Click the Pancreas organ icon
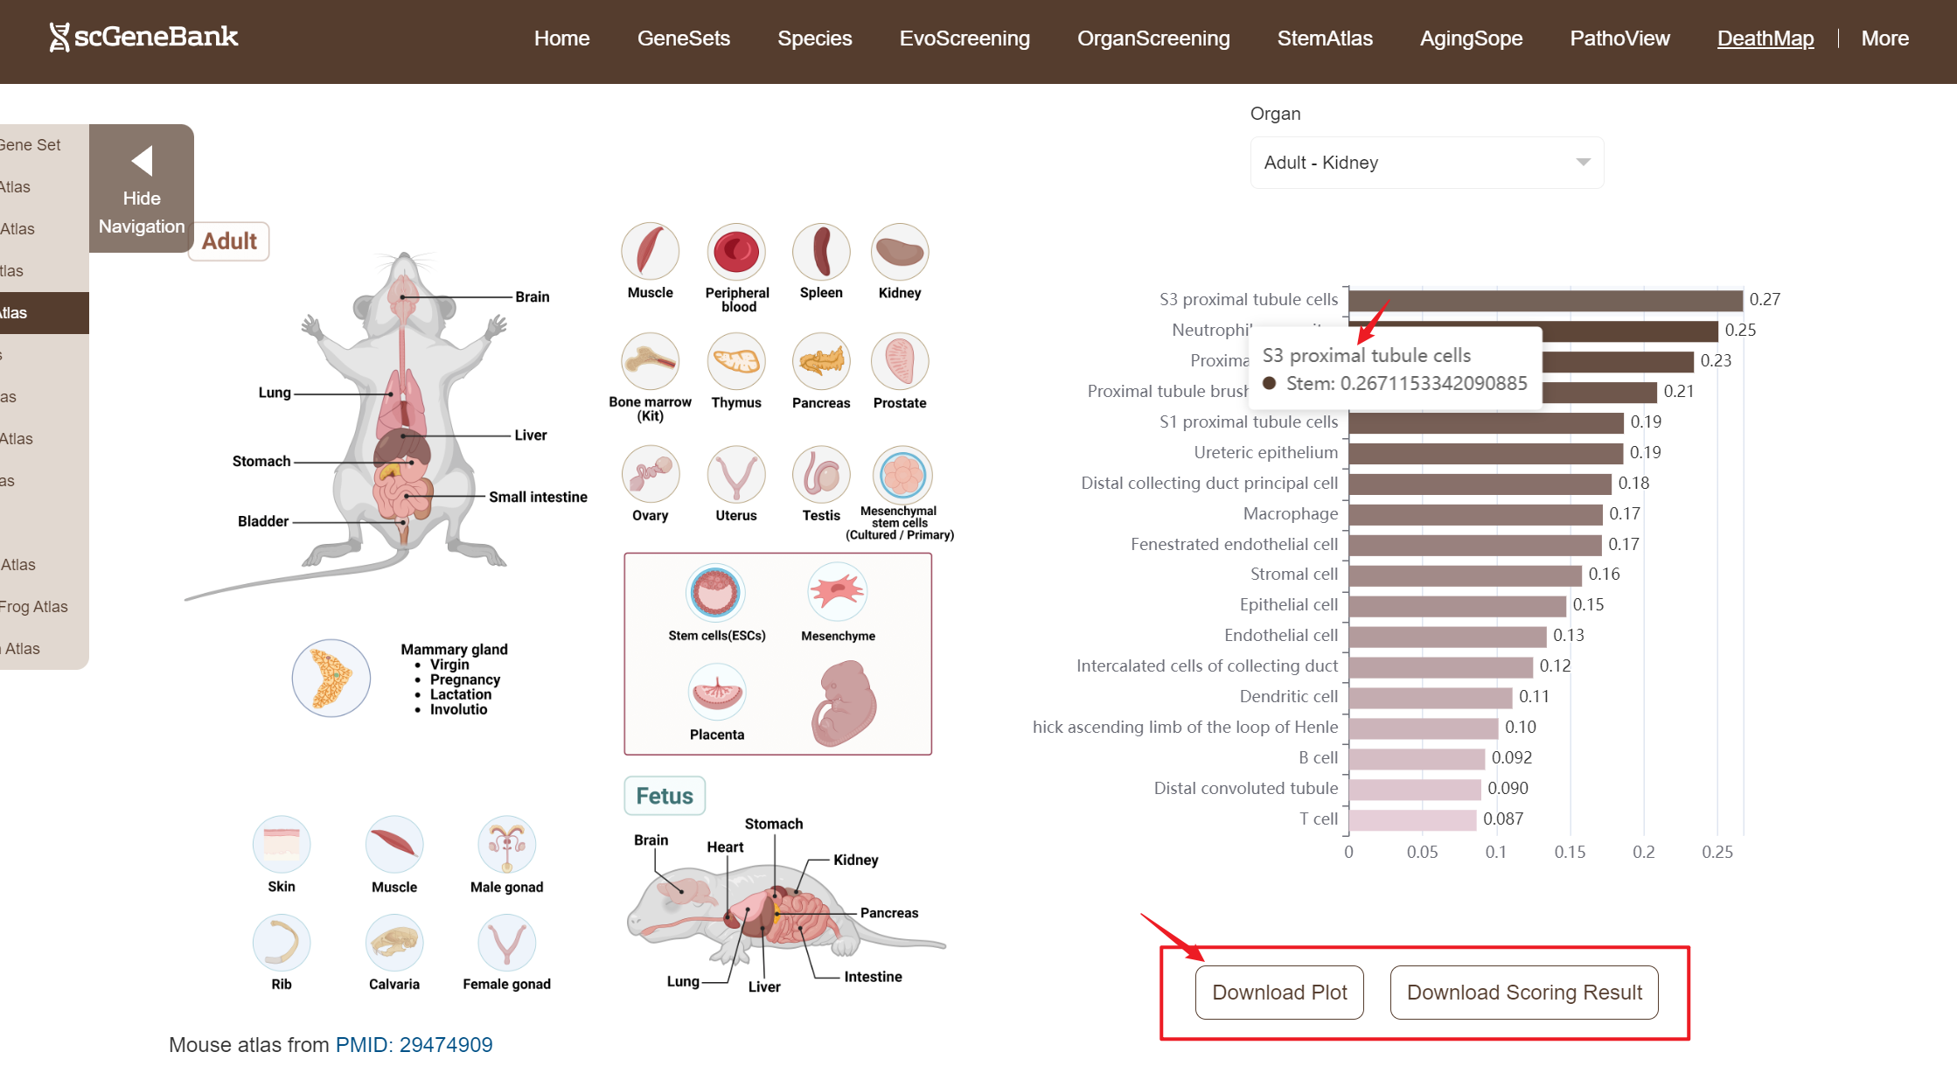The width and height of the screenshot is (1957, 1073). [821, 361]
